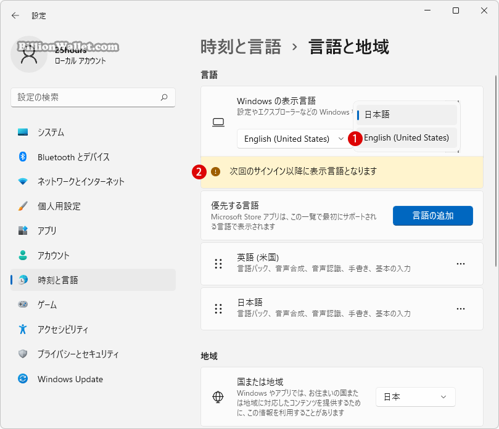Click the vertical scrollbar on the right

(x=495, y=171)
